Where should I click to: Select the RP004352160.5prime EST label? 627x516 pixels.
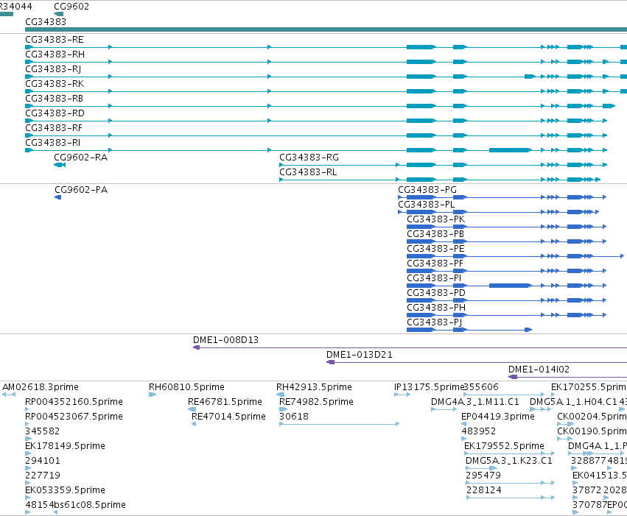(74, 402)
